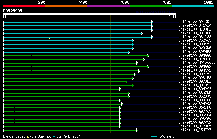
Task: Click the arrowhead ending the C5WTY7 alignment bar
Action: point(137,131)
